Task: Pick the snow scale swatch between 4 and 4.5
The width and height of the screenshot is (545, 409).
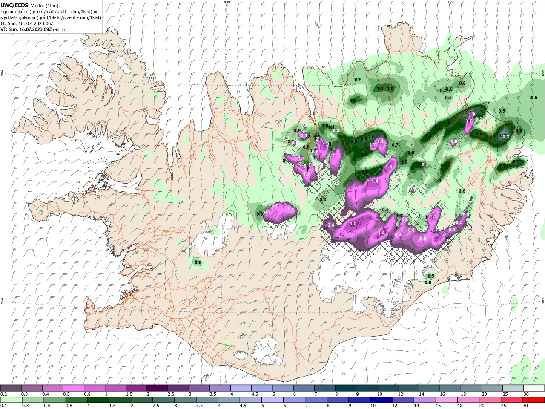Action: tap(241, 388)
